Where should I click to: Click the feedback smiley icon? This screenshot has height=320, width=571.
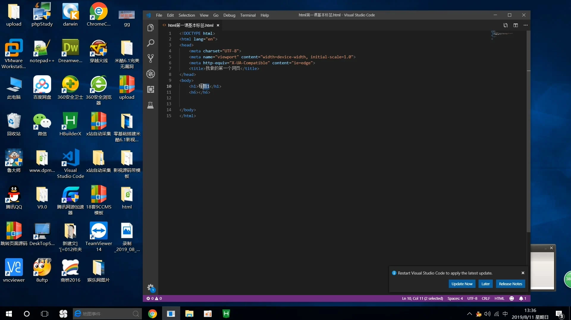point(512,298)
